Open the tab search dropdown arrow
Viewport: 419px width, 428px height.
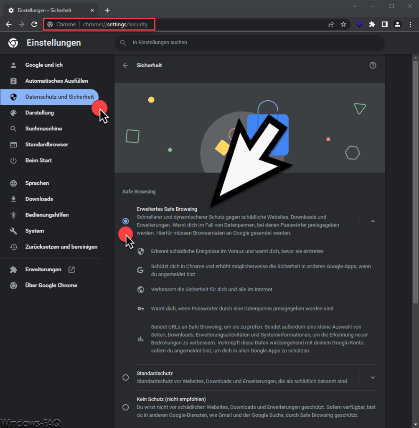[355, 6]
